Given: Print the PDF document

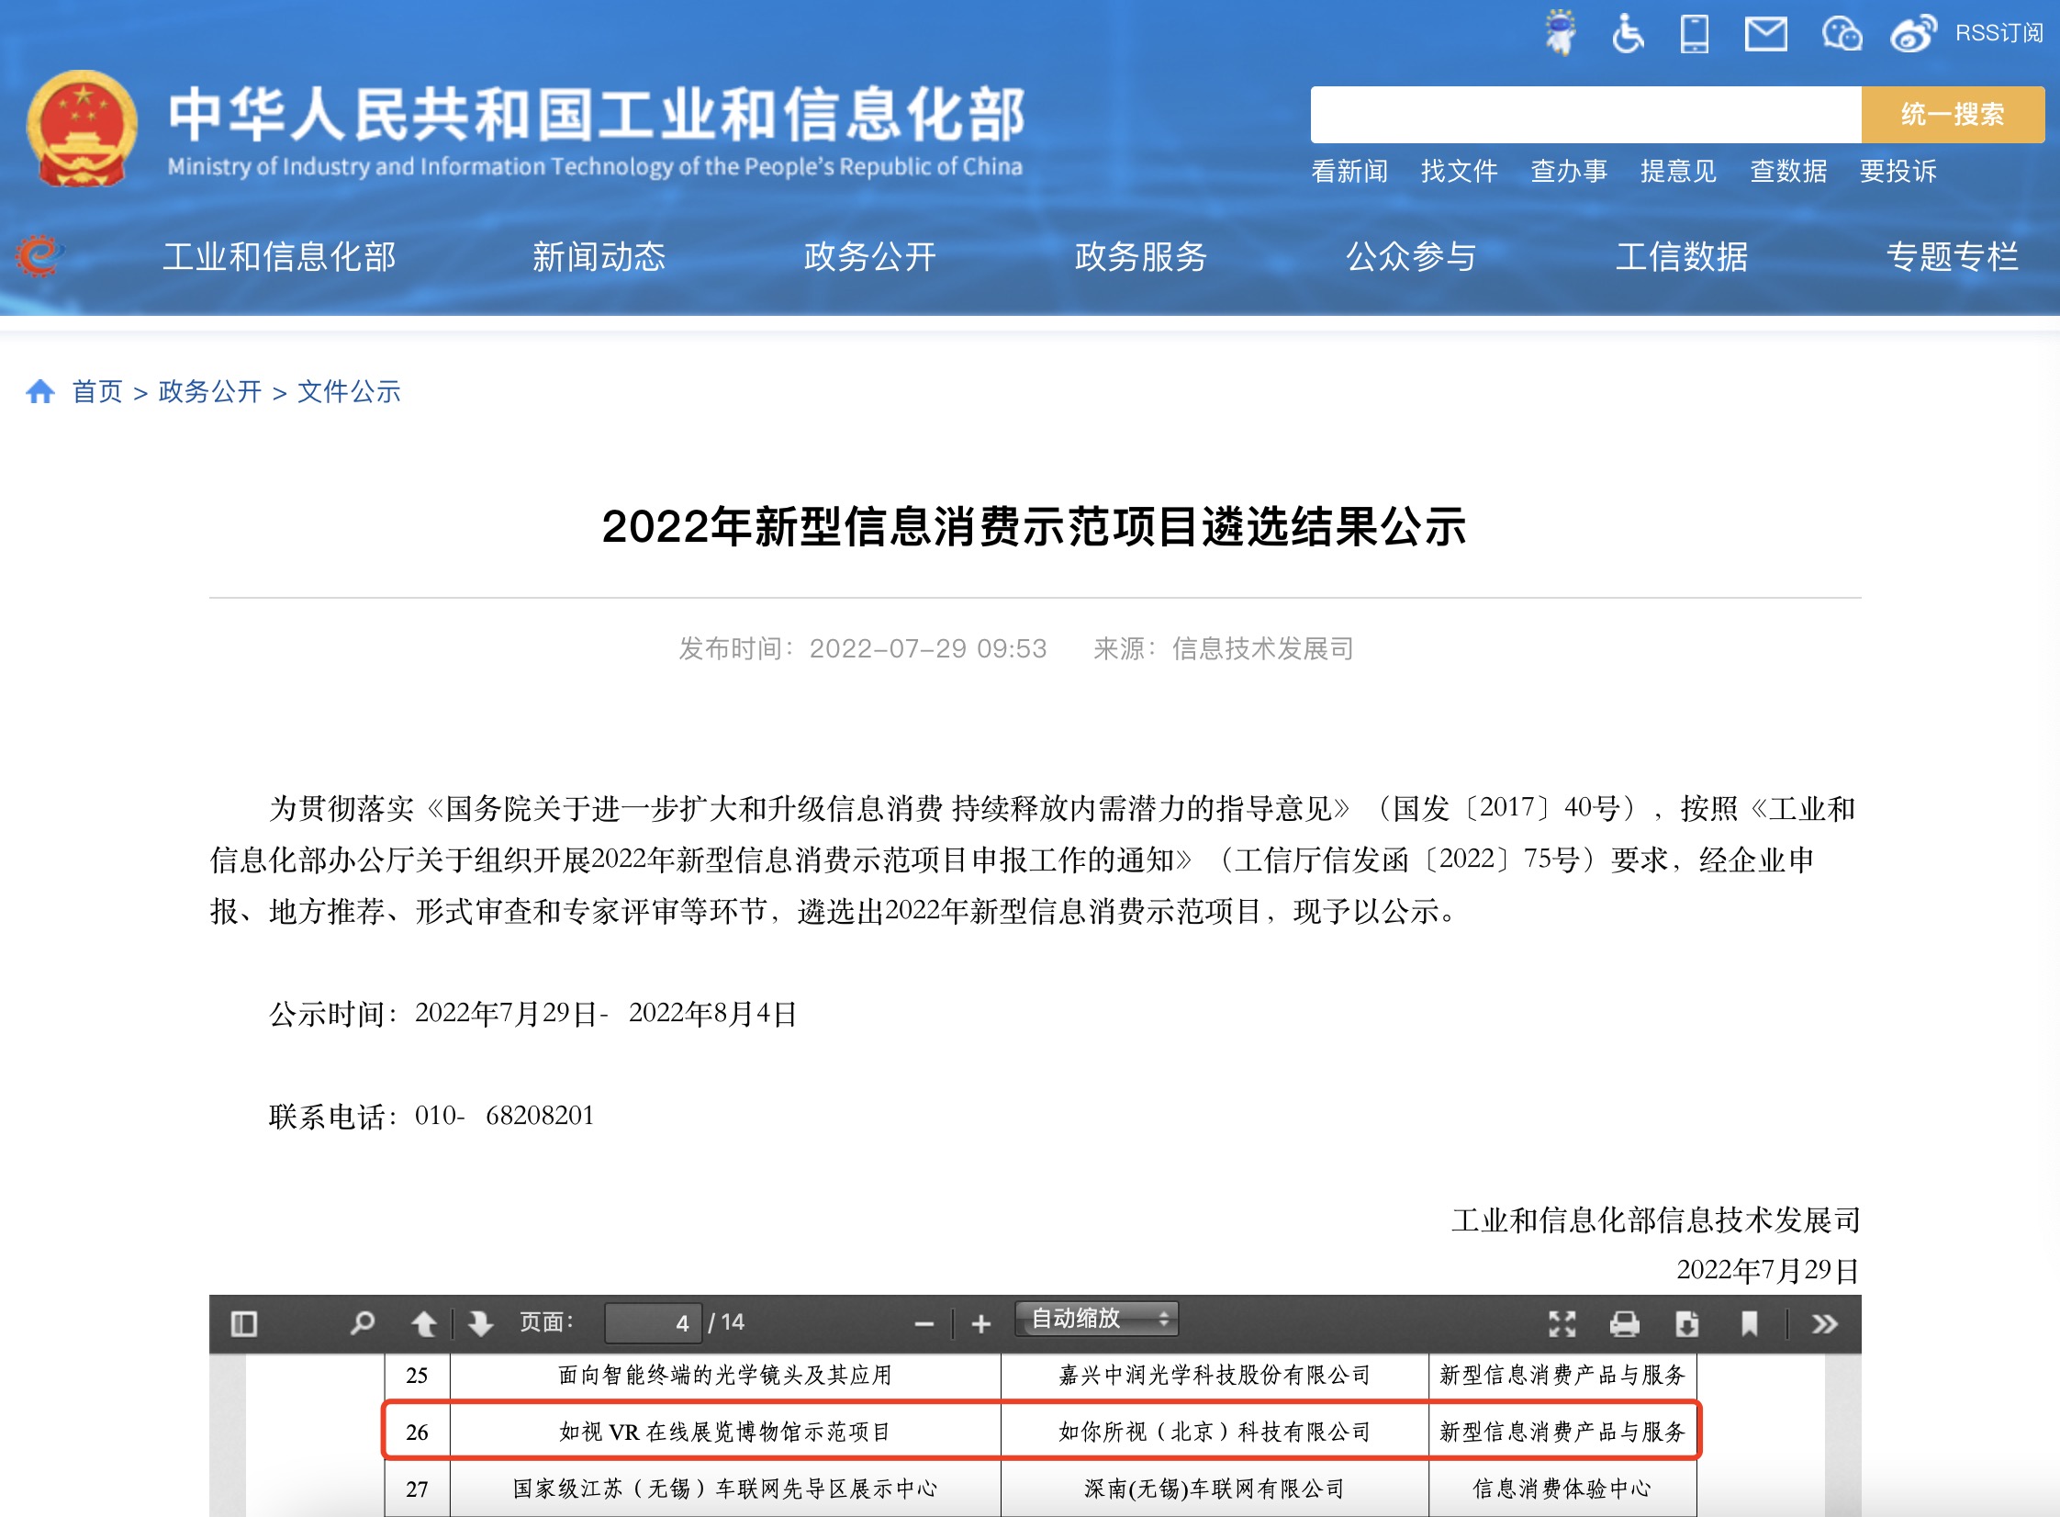Looking at the screenshot, I should 1625,1323.
